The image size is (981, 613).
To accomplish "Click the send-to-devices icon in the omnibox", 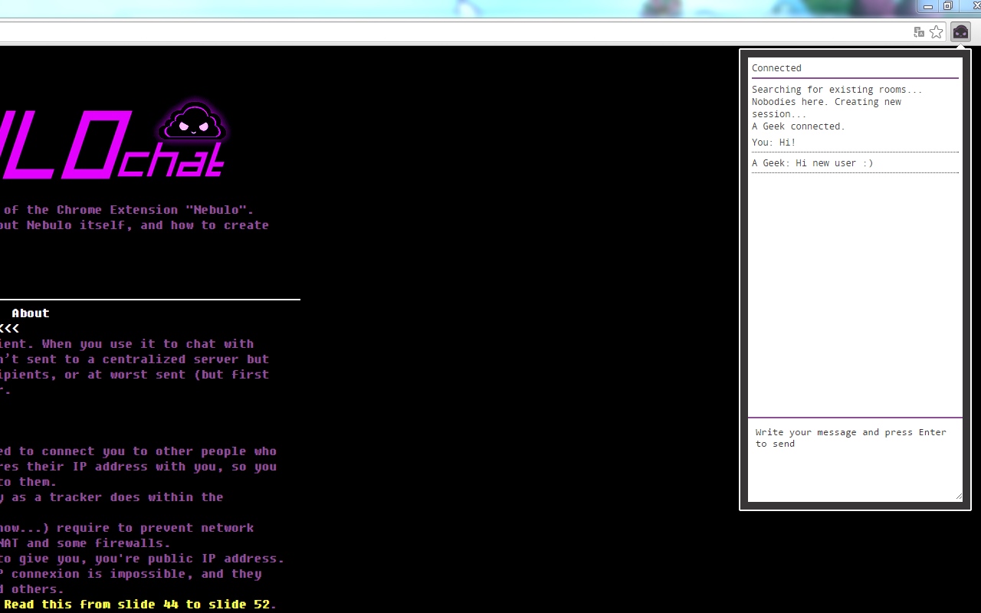I will click(919, 32).
